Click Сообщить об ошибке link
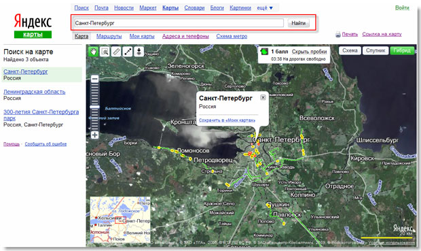 [x=45, y=144]
